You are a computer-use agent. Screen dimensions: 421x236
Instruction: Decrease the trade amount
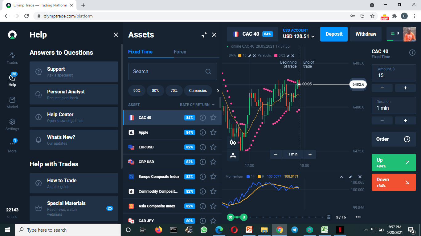[382, 88]
